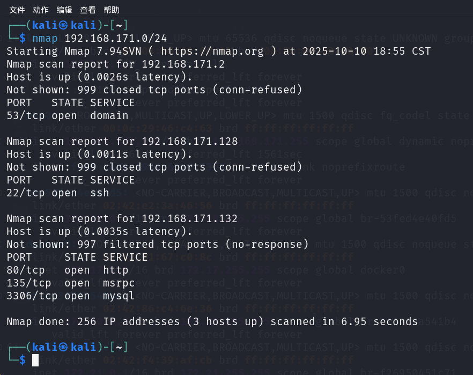This screenshot has width=473, height=375.
Task: Click the IP address 192.168.171.132 in report
Action: [x=190, y=219]
